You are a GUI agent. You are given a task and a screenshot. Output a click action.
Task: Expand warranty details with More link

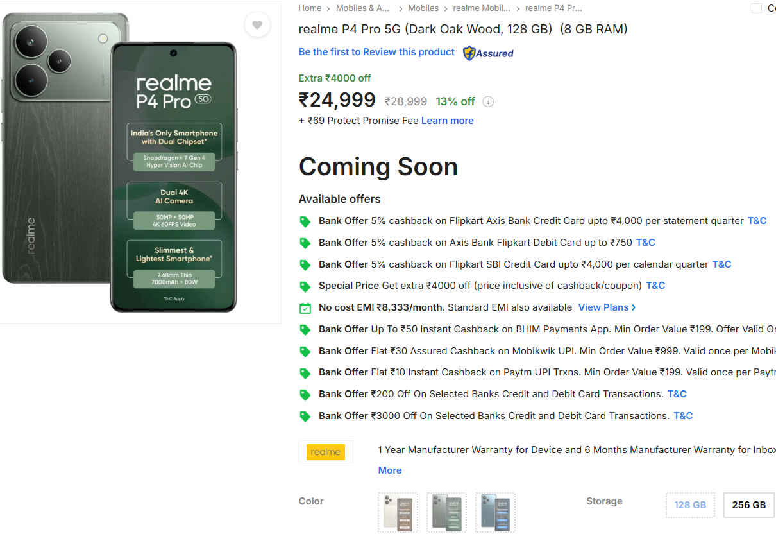tap(389, 470)
